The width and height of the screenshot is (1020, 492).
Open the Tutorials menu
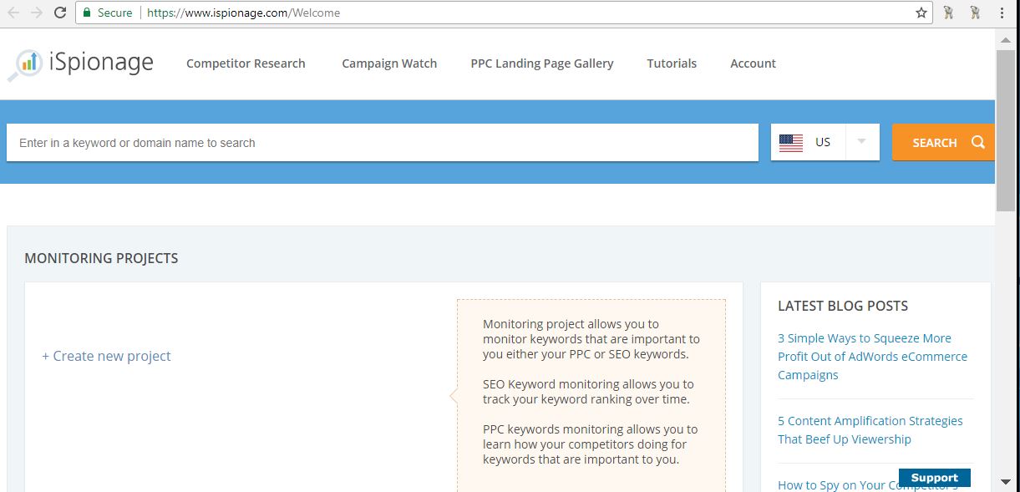[672, 63]
